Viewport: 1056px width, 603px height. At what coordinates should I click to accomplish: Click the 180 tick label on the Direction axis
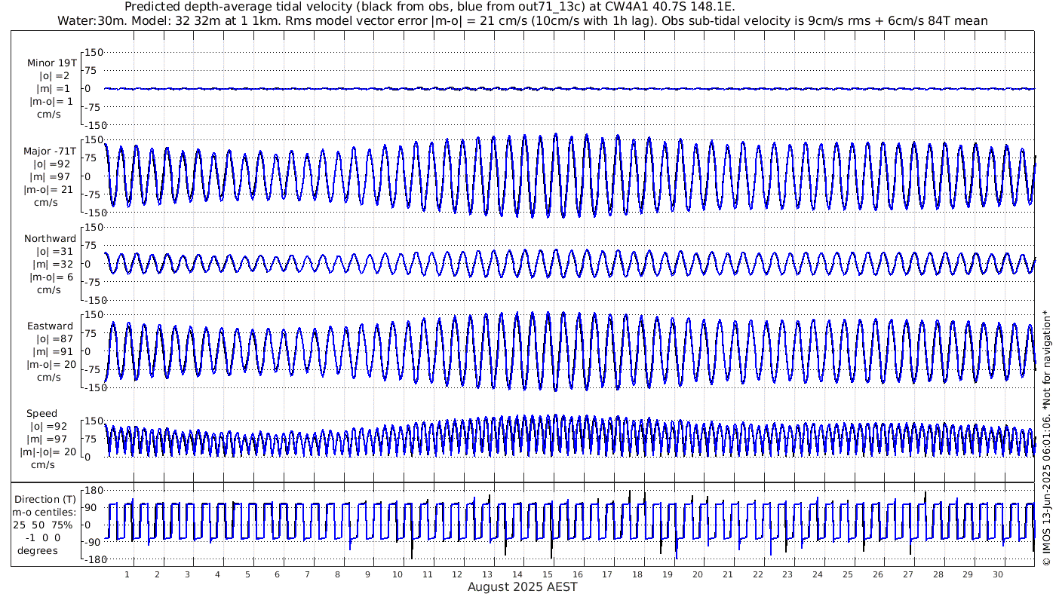click(x=94, y=491)
